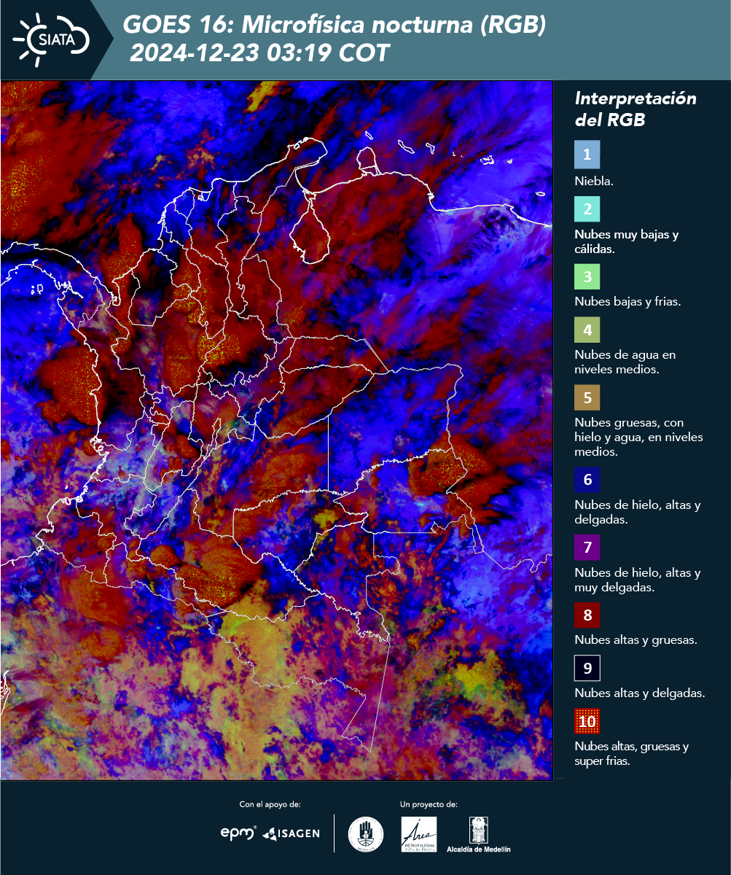Select dark blue legend swatch 6
The image size is (731, 875).
pos(587,481)
